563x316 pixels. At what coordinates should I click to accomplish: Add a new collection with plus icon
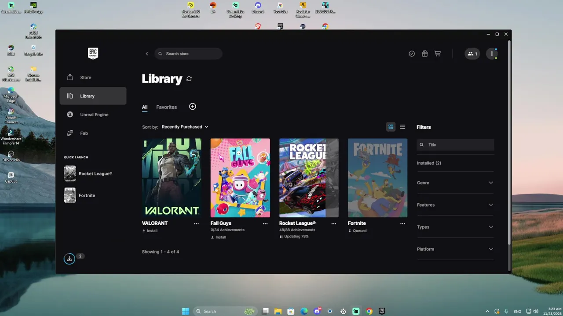pyautogui.click(x=192, y=107)
